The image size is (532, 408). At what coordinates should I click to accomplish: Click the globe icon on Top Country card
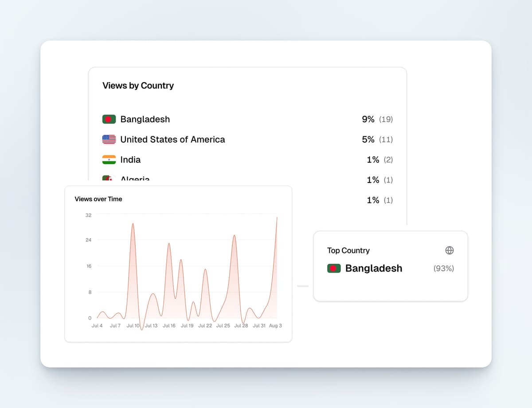[449, 250]
